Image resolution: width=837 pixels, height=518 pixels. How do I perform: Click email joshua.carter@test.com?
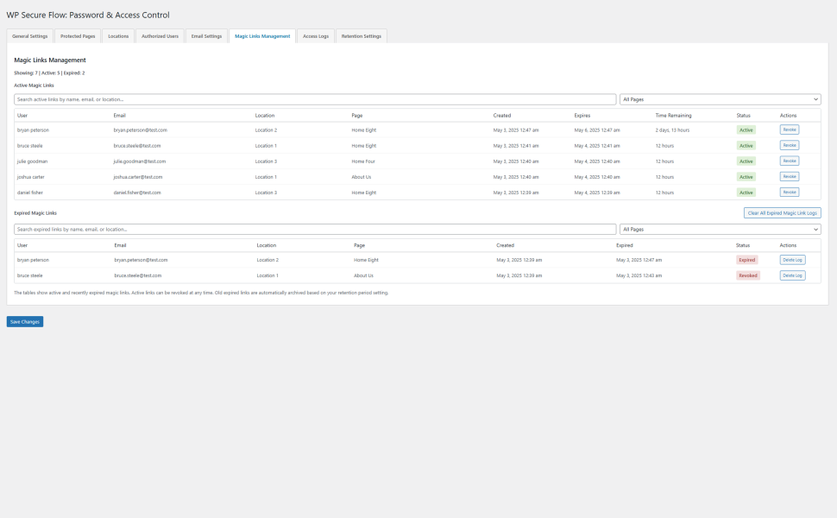pos(138,177)
